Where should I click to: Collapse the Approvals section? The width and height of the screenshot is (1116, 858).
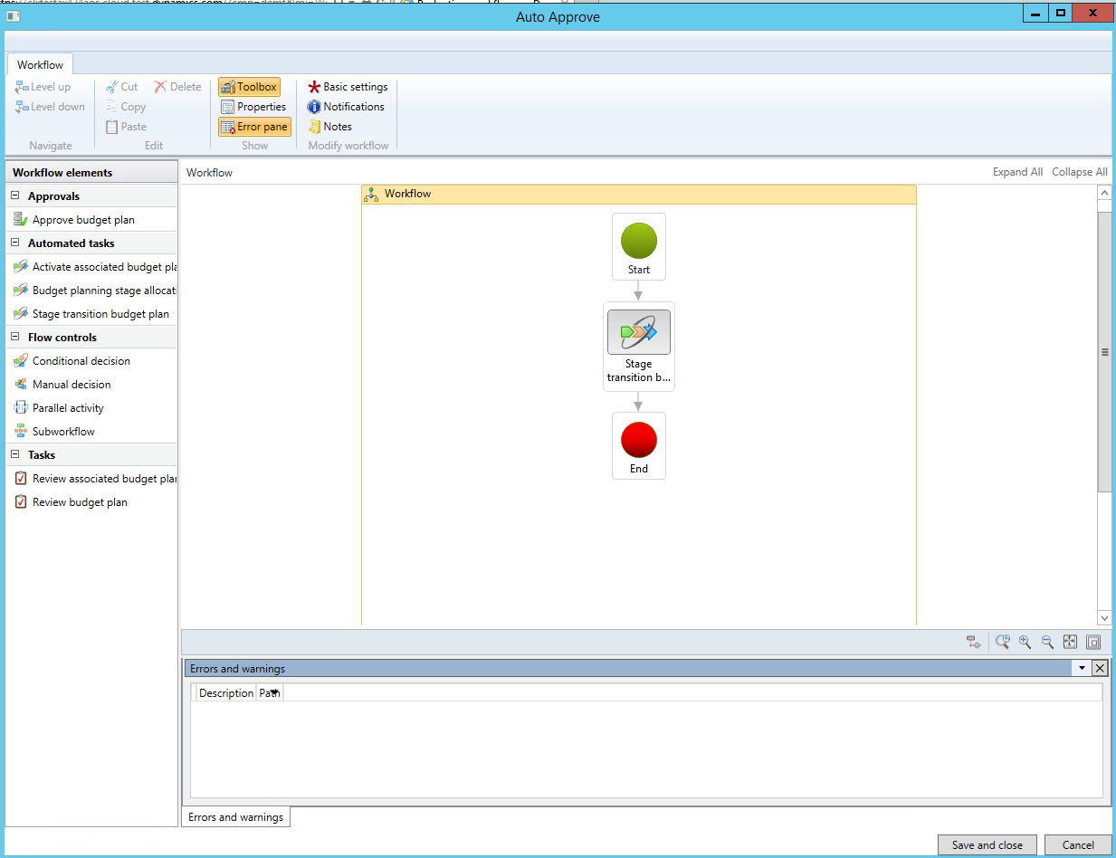15,196
